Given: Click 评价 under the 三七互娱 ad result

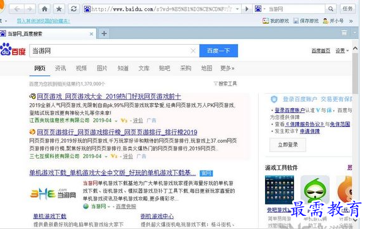Looking at the screenshot, I should coord(128,156).
